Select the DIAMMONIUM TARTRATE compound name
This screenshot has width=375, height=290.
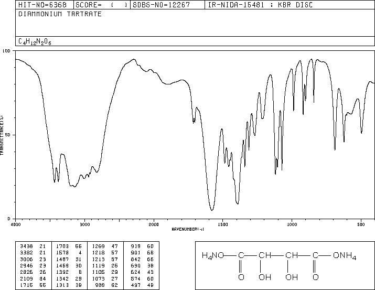[x=60, y=14]
